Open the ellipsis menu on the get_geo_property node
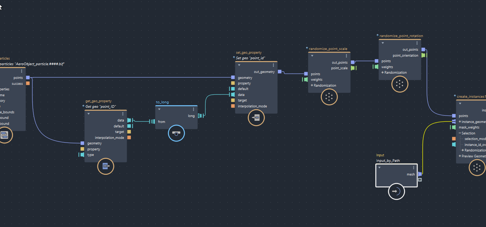The image size is (486, 227). tap(123, 114)
